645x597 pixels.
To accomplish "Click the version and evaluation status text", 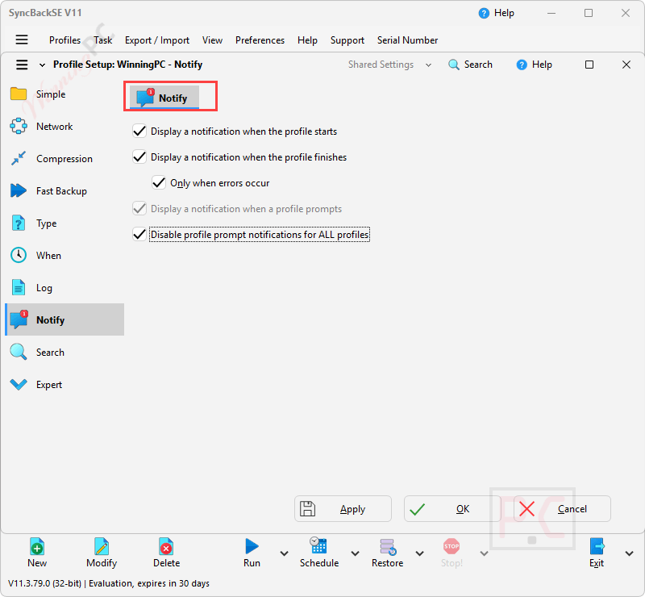I will (109, 583).
